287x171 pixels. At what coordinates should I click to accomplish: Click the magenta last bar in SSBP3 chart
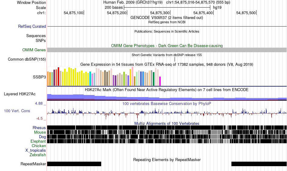click(160, 81)
